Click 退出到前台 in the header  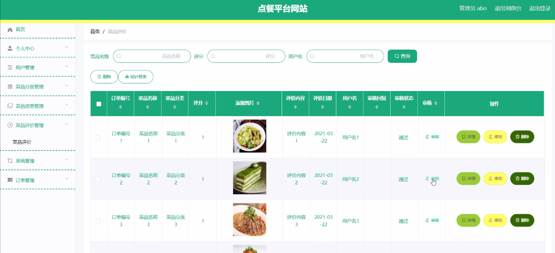508,8
